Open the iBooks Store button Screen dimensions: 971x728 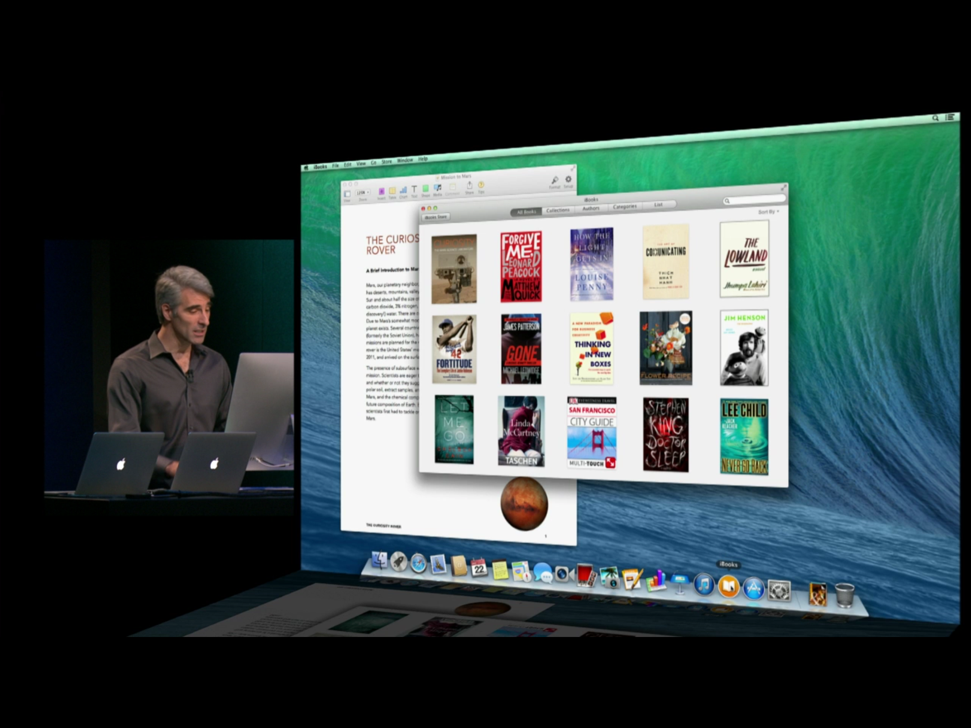436,217
